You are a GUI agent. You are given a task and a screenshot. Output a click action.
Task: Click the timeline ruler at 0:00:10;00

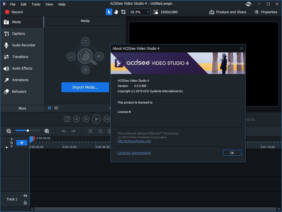click(69, 147)
